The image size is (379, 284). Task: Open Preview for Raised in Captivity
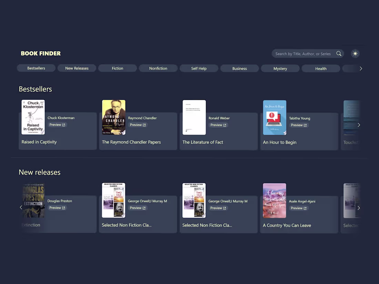tap(57, 125)
